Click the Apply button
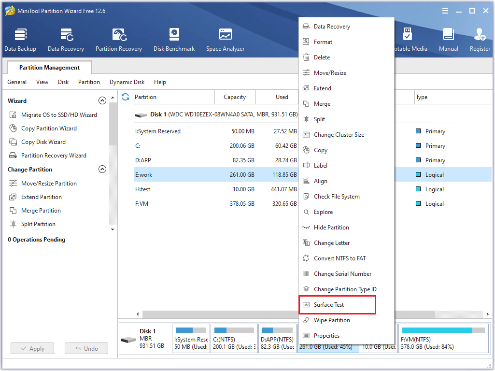The width and height of the screenshot is (495, 371). coord(32,349)
